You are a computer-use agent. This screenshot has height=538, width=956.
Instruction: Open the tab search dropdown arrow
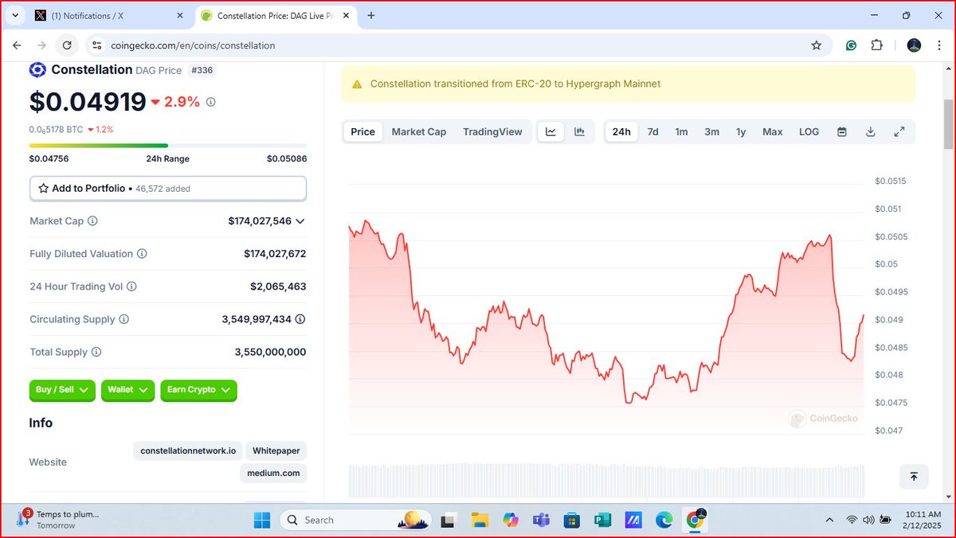(x=15, y=15)
